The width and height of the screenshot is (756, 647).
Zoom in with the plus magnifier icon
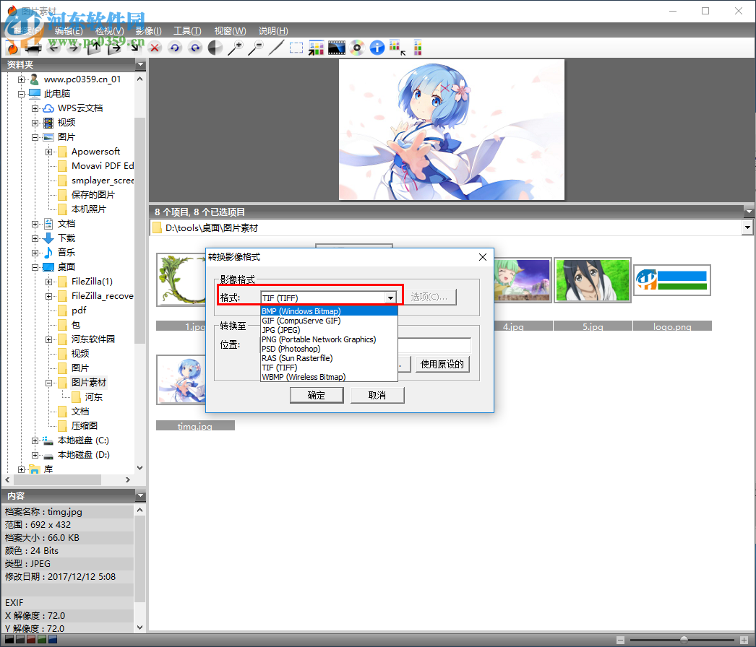click(236, 48)
